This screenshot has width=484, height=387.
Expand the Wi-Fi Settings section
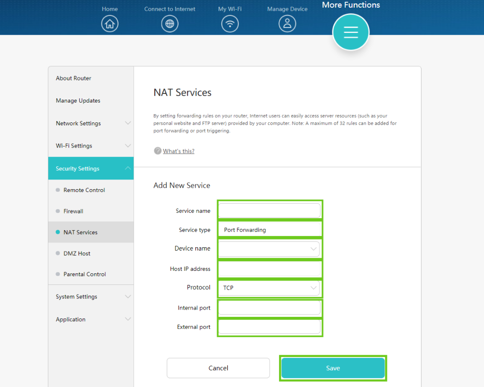(91, 146)
